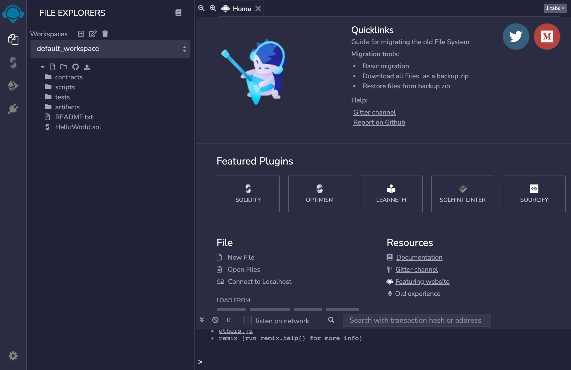Upload file icon in explorer toolbar
The image size is (571, 370).
(87, 67)
